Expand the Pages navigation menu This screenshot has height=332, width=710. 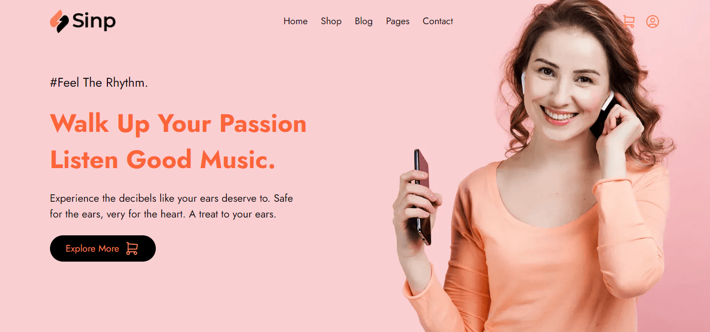click(397, 21)
